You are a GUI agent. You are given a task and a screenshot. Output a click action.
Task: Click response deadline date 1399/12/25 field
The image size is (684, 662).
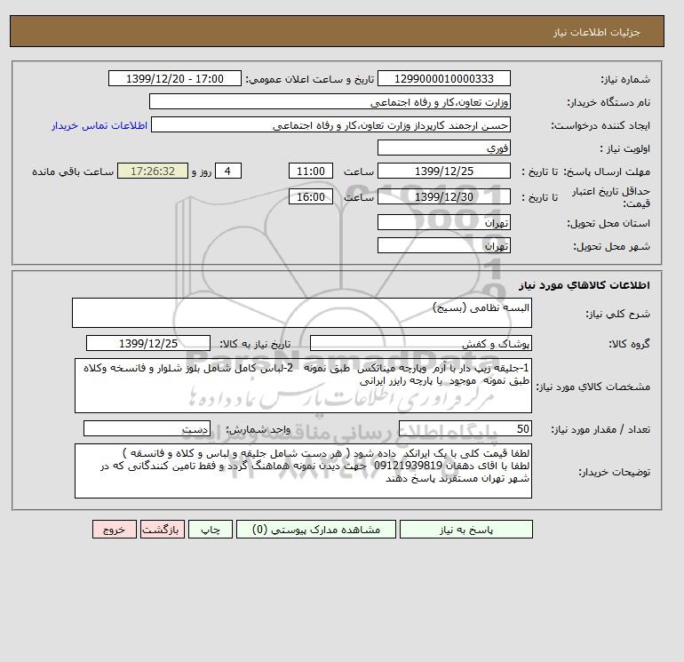[443, 171]
